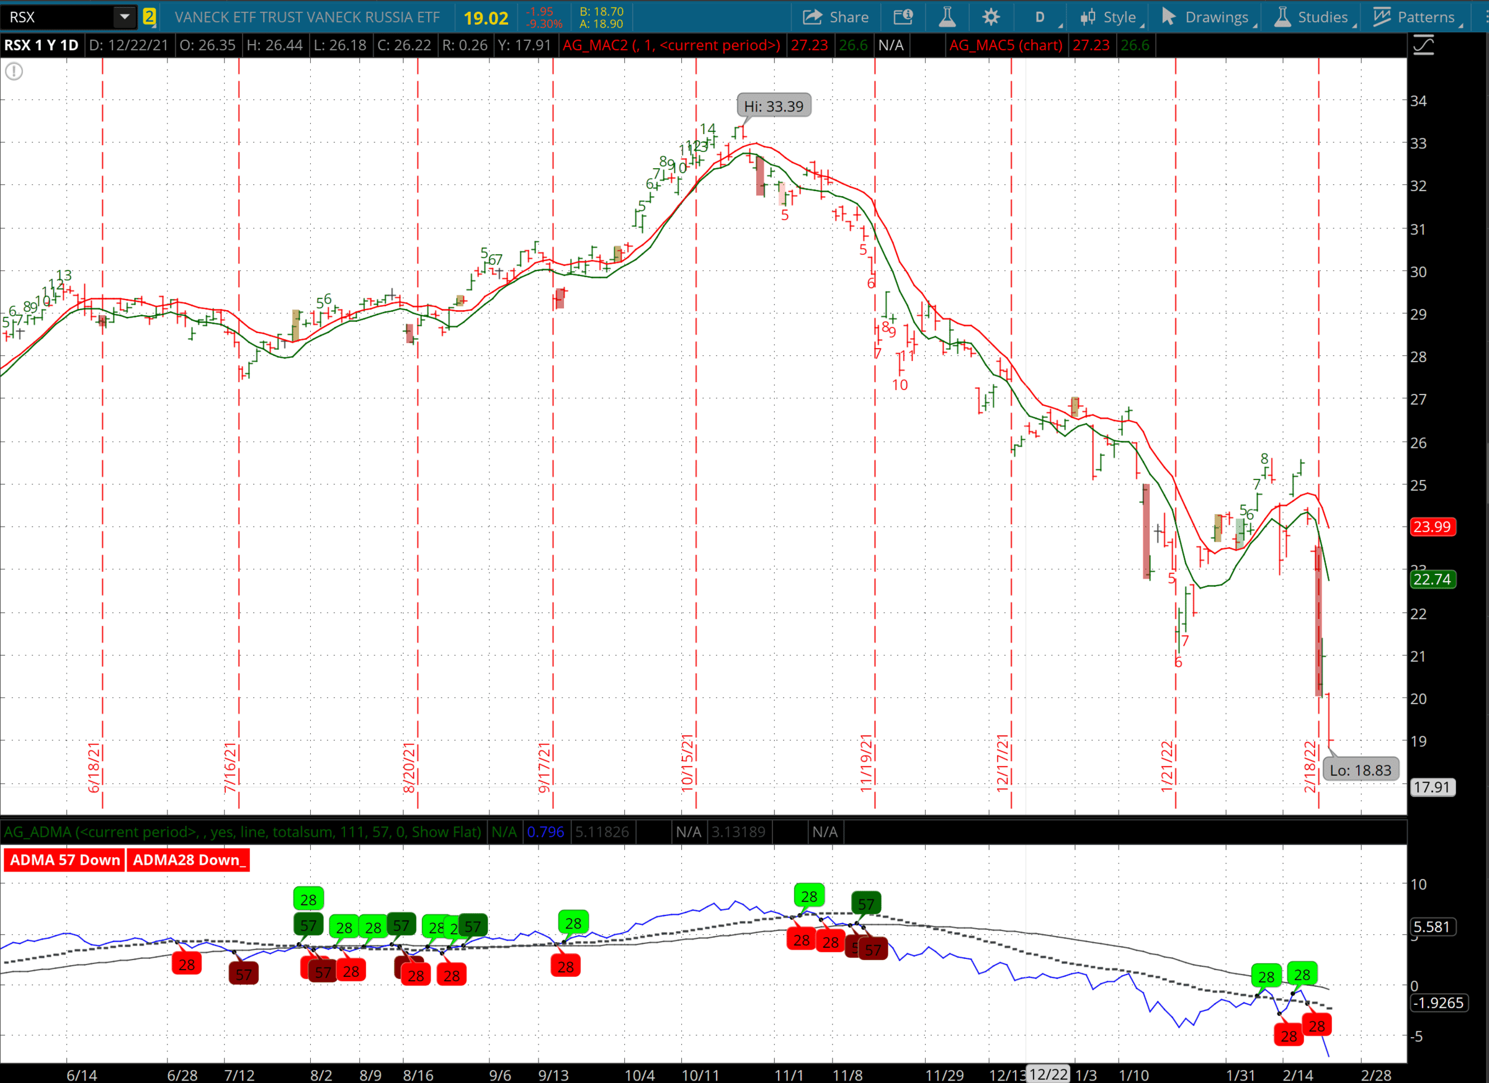Screen dimensions: 1489x1083
Task: Click the -1.9265 lower panel axis label
Action: 1439,1003
